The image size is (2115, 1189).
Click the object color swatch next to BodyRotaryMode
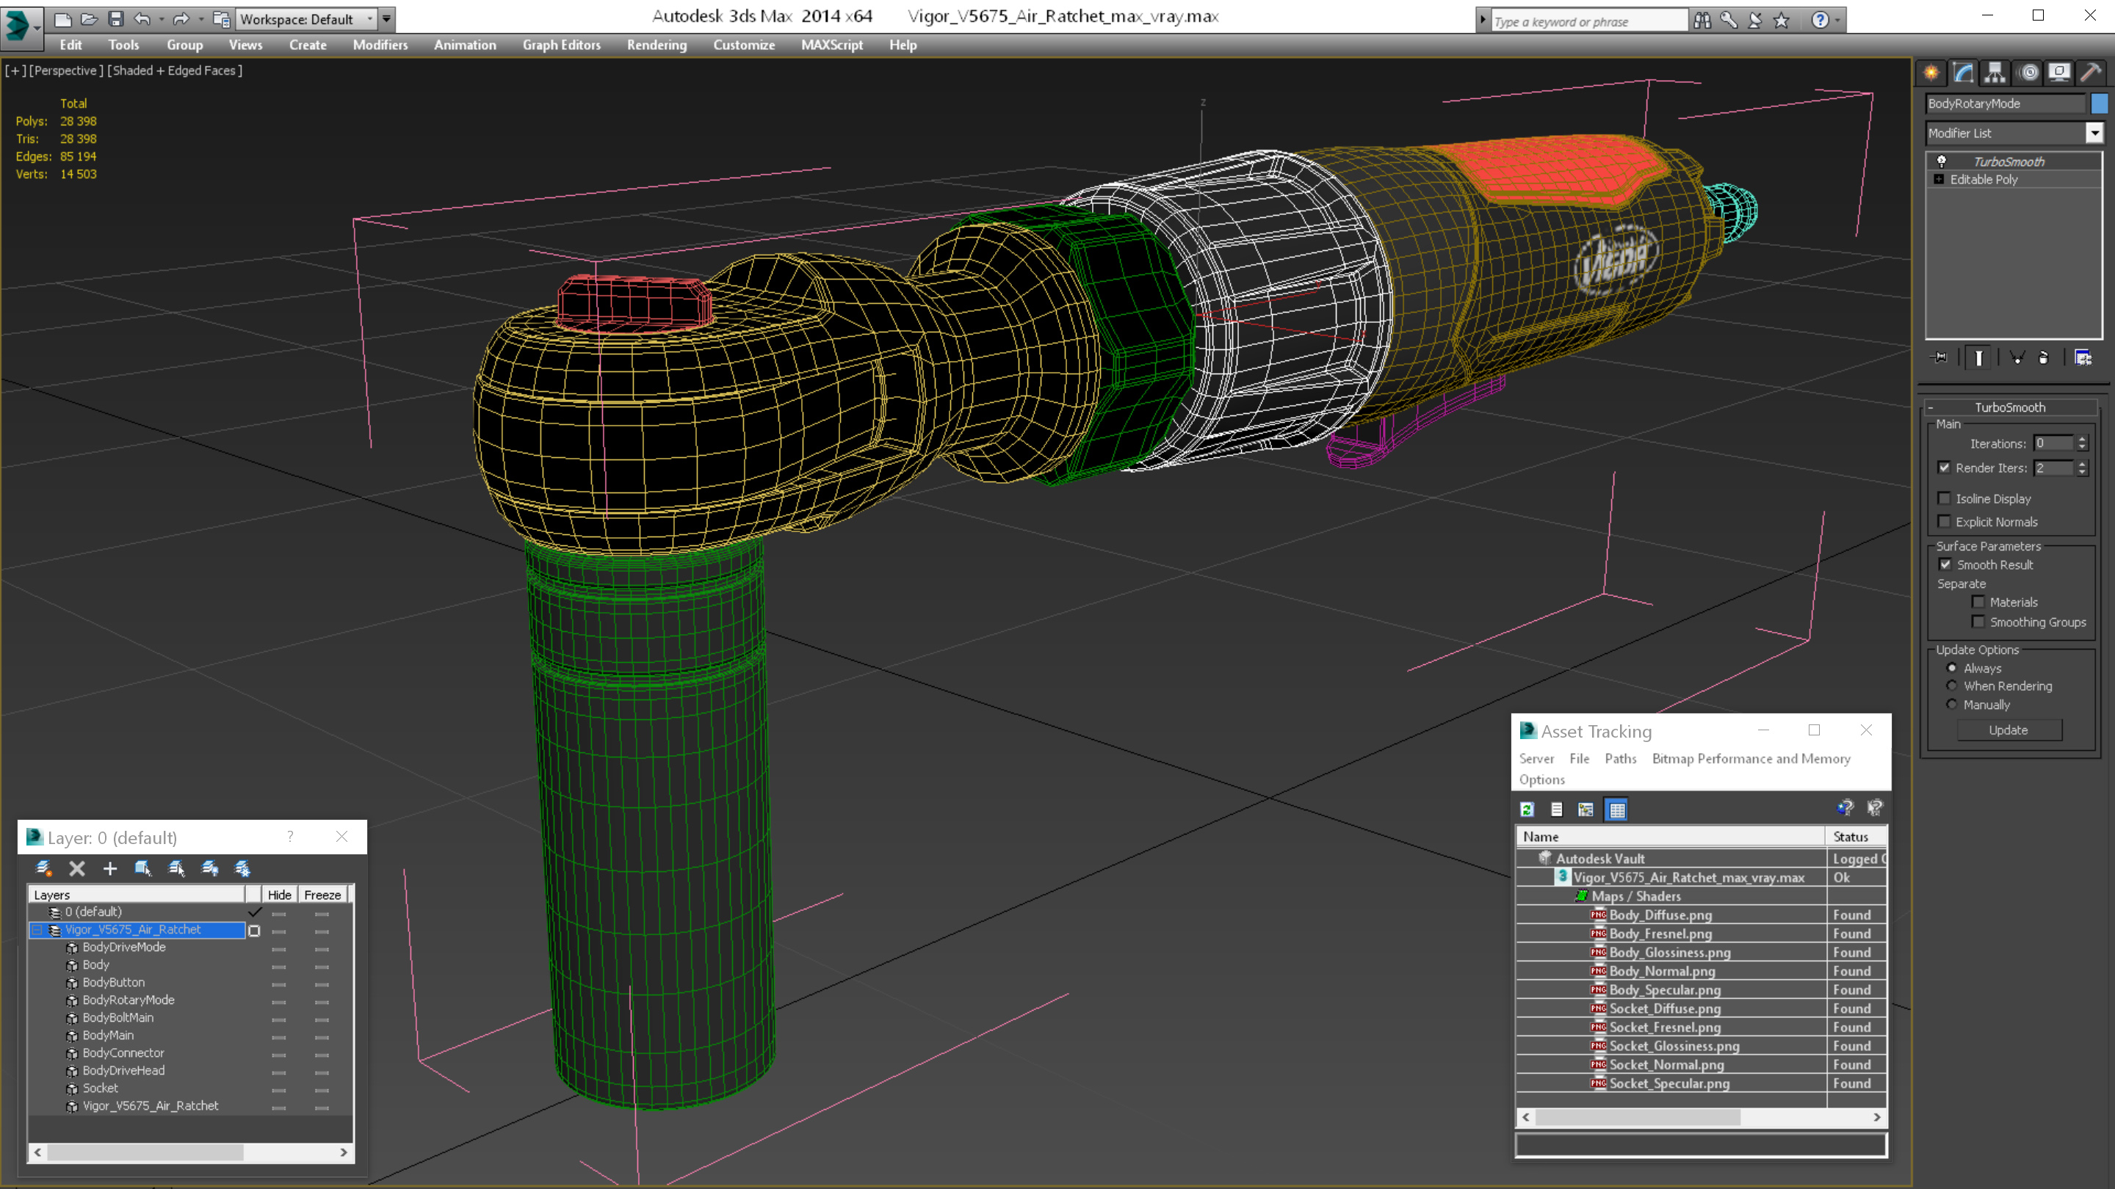coord(2099,103)
